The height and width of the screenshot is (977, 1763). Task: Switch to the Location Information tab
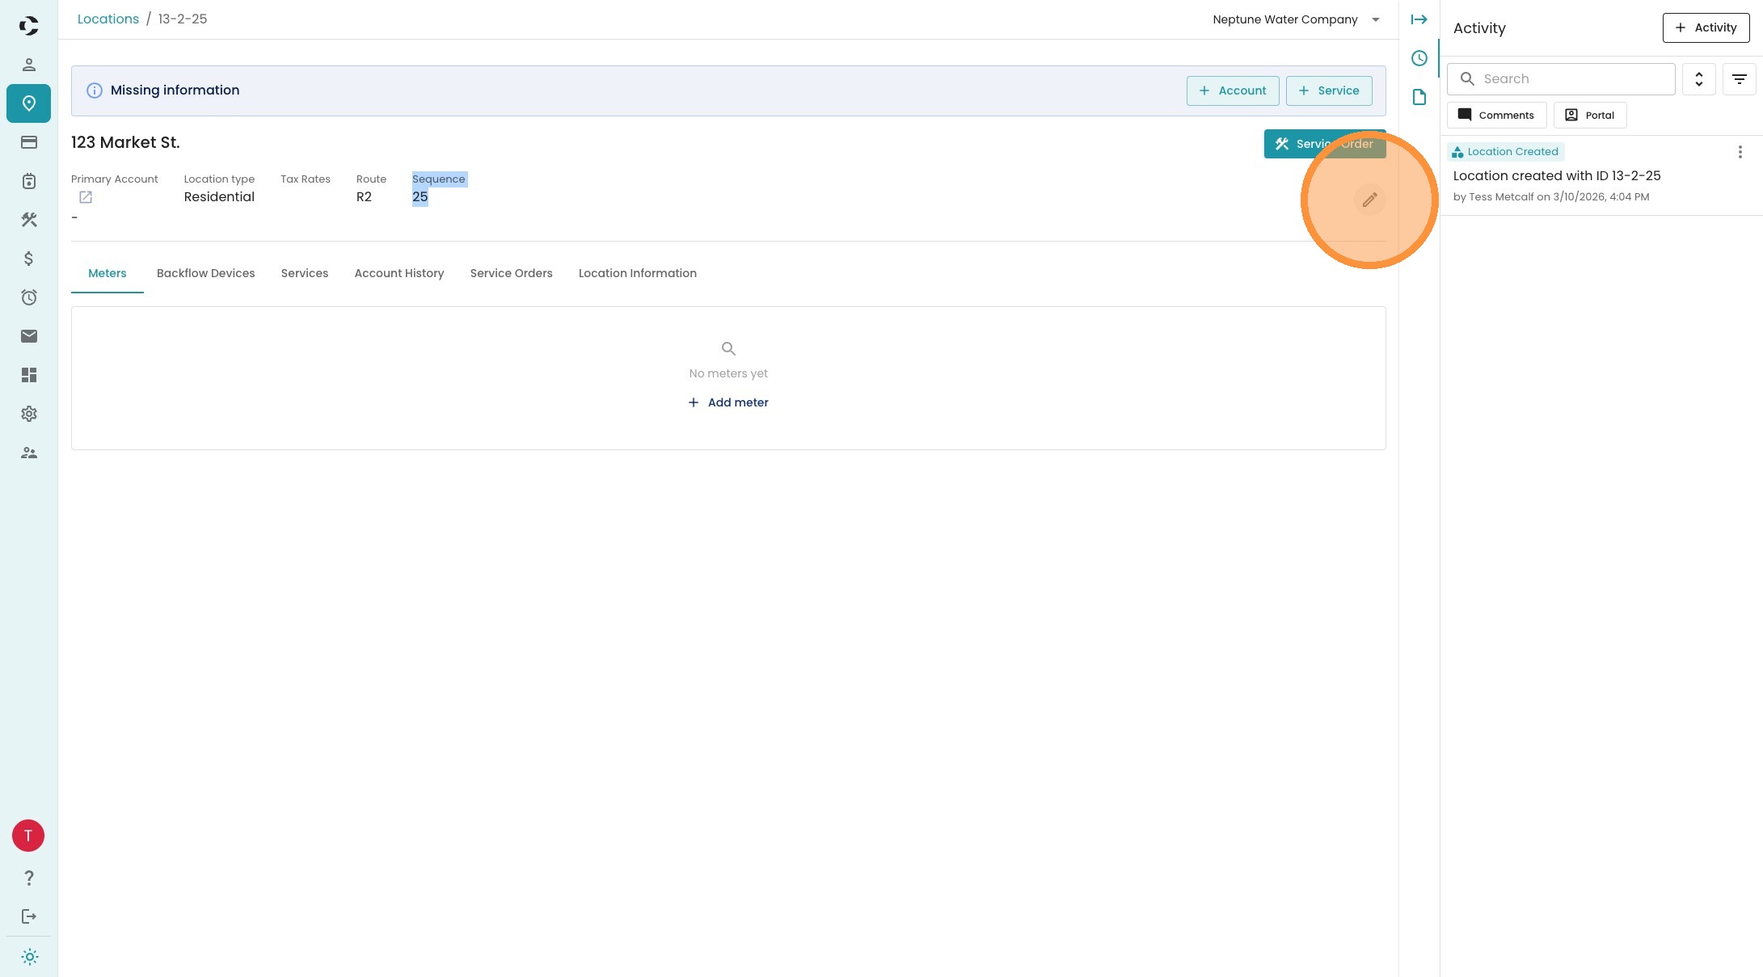637,273
